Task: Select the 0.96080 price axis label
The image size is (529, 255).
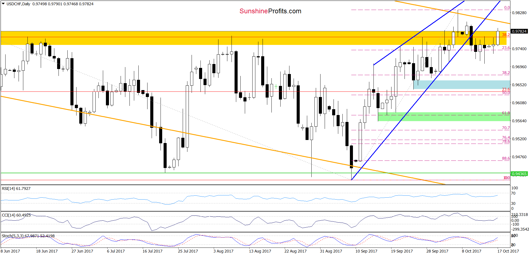Action: [519, 103]
